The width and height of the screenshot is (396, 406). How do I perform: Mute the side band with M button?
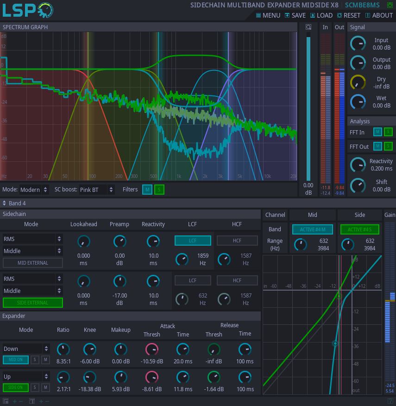[x=45, y=387]
